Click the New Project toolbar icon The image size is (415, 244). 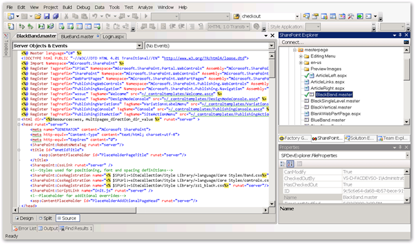(11, 16)
